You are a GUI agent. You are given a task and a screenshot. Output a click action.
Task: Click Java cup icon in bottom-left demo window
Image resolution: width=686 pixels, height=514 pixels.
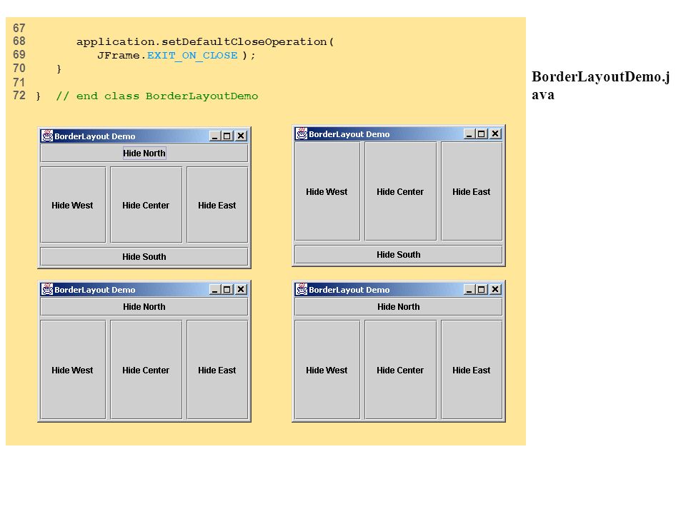pos(47,289)
